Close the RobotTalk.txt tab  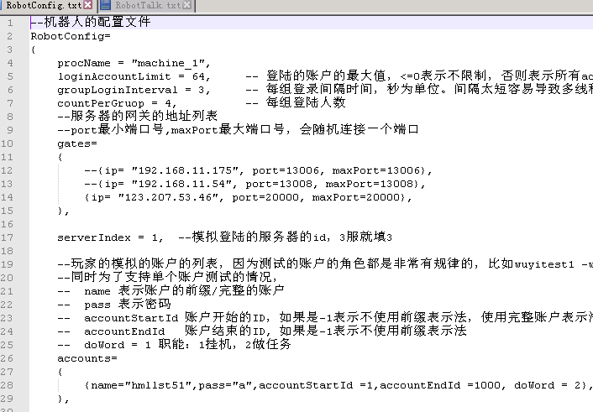coord(186,6)
